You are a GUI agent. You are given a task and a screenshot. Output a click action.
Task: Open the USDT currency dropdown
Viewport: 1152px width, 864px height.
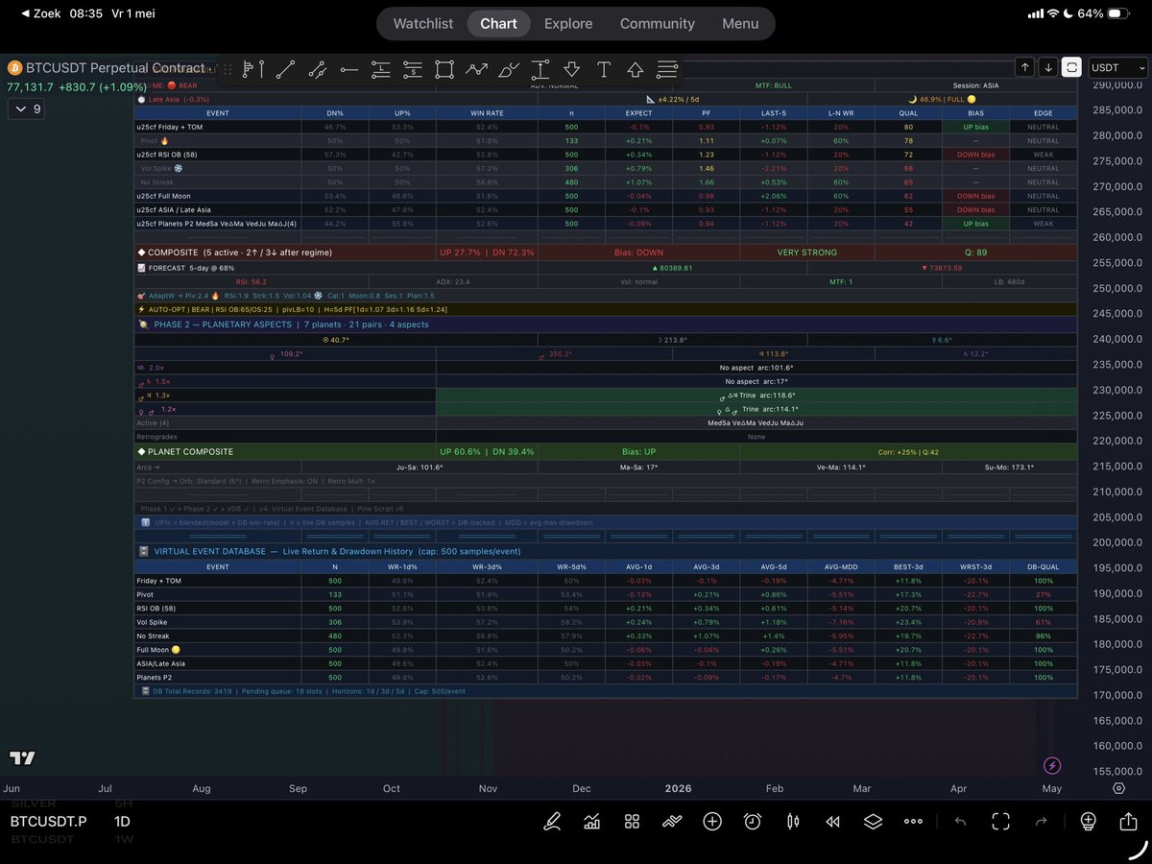pyautogui.click(x=1118, y=67)
